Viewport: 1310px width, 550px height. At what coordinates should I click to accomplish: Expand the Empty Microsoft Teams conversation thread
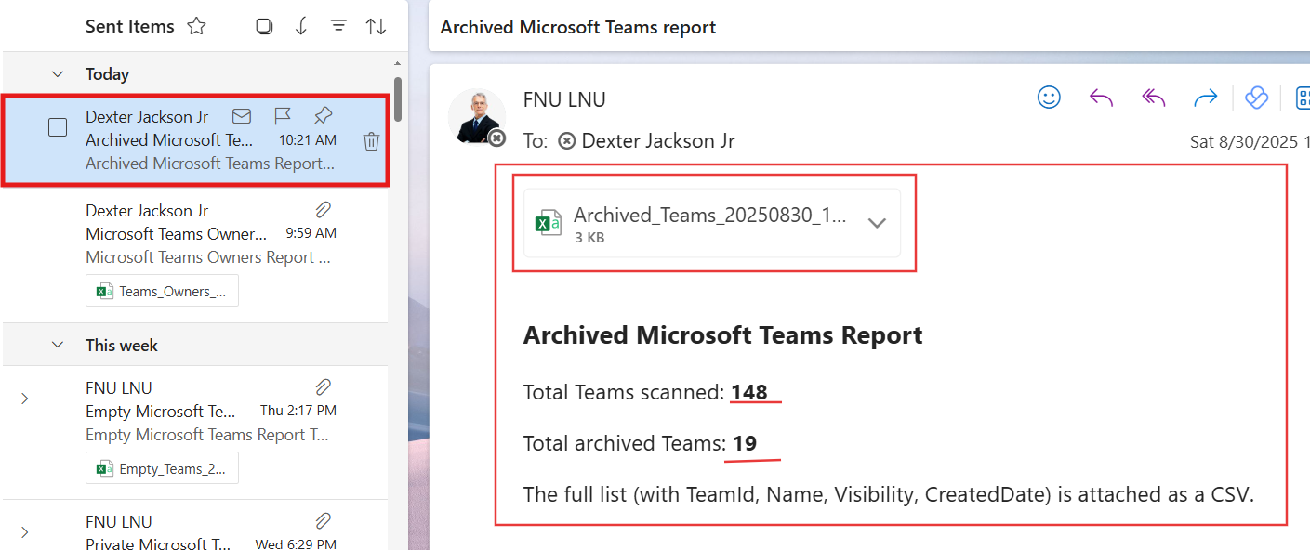tap(25, 399)
